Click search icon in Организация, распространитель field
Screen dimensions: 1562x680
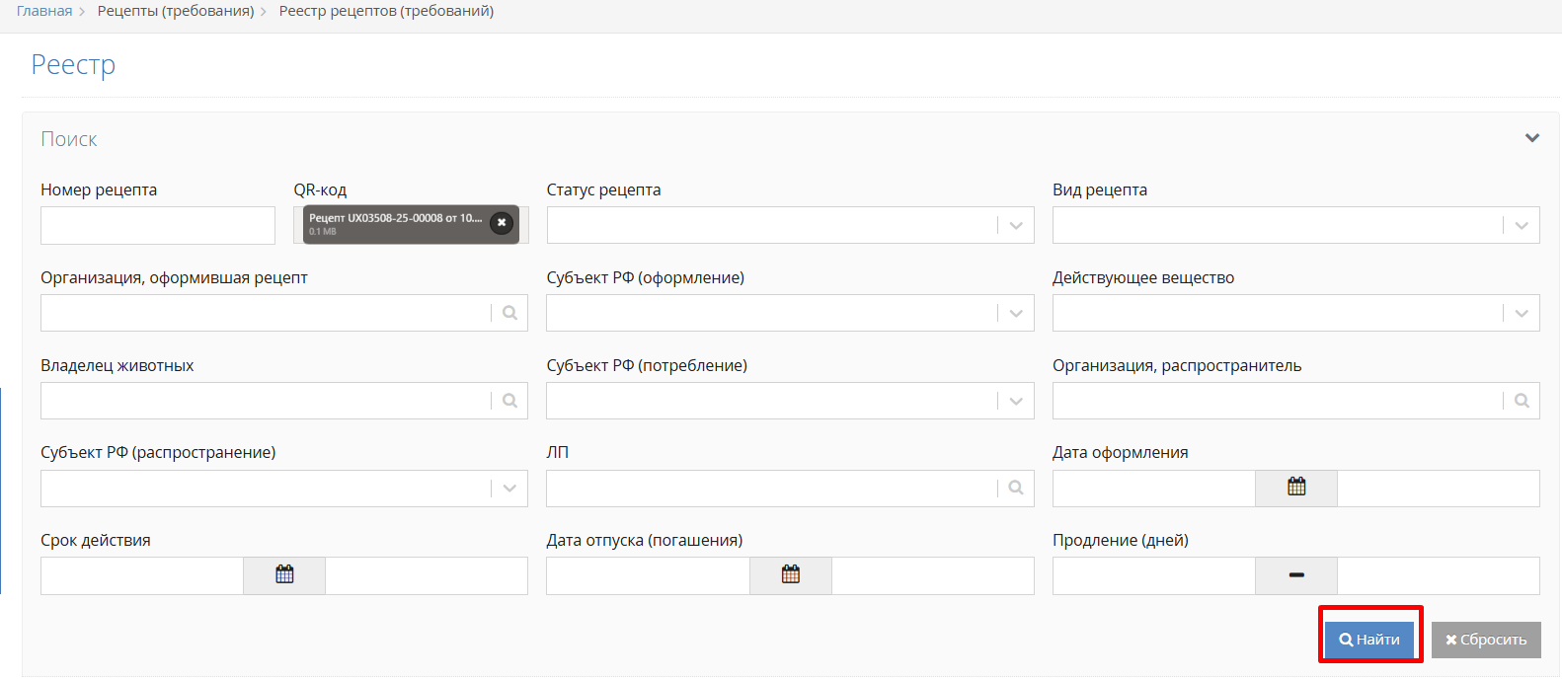[x=1522, y=401]
